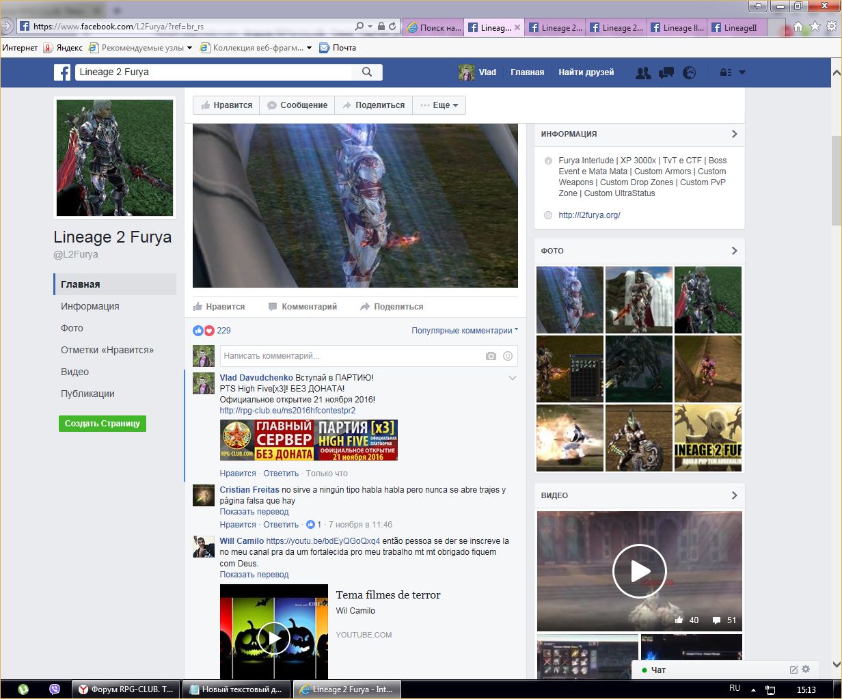Screen dimensions: 842x699
Task: Go to the browser home page icon
Action: coord(798,27)
